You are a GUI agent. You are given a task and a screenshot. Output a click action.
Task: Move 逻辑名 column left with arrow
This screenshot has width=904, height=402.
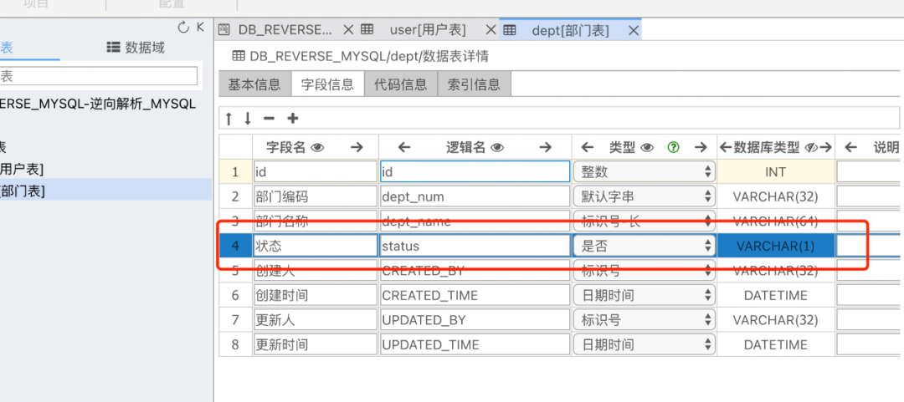(404, 148)
